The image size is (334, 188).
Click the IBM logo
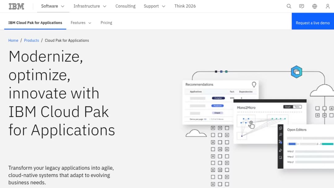pyautogui.click(x=16, y=6)
